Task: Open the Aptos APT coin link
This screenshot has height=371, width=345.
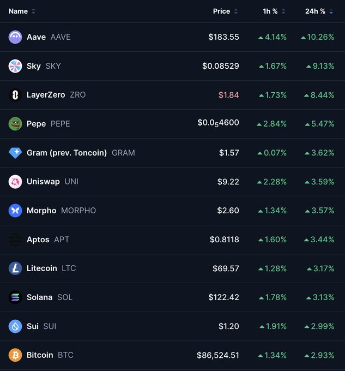Action: click(x=48, y=240)
